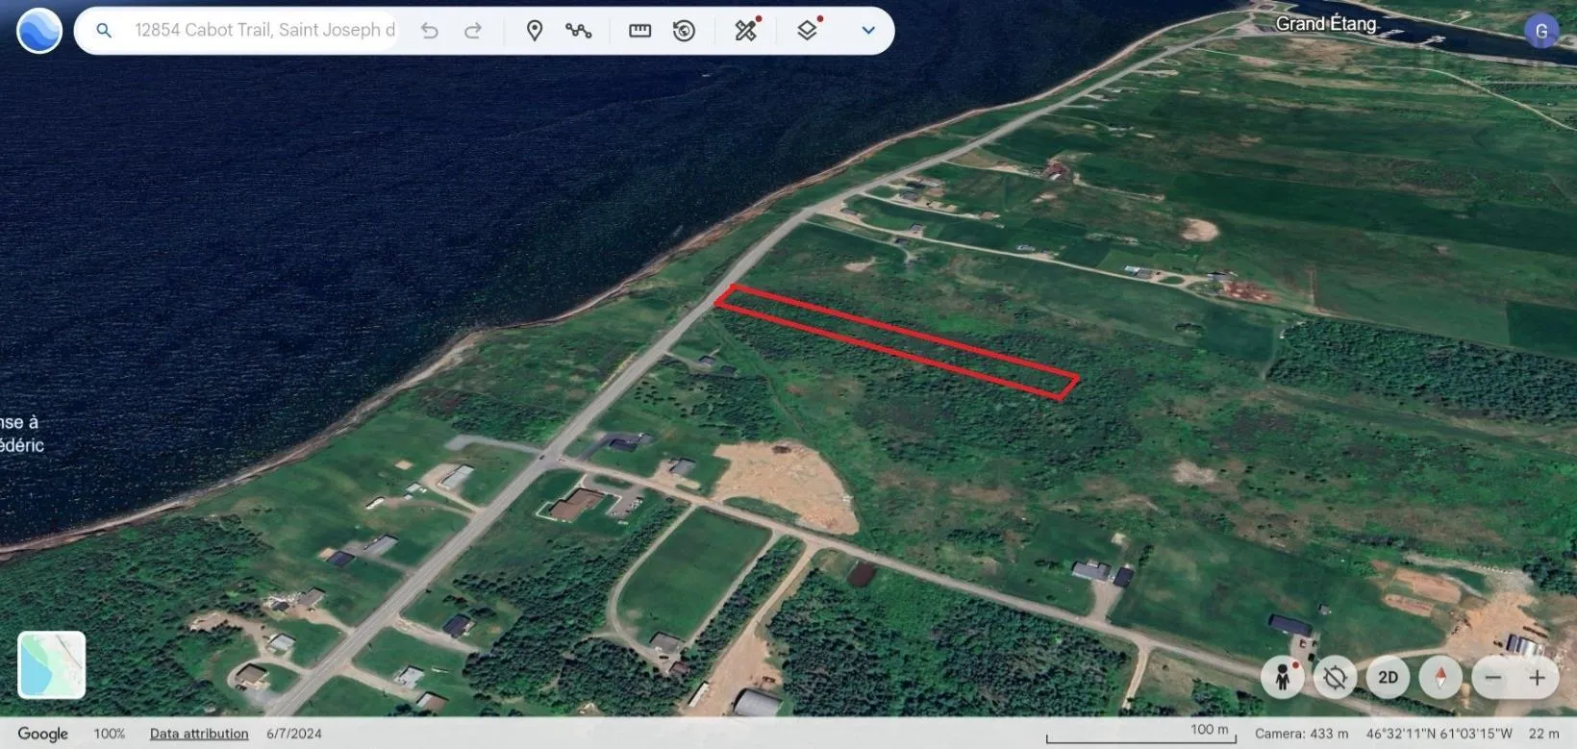Viewport: 1577px width, 749px height.
Task: Toggle the location tracking button
Action: (x=1335, y=678)
